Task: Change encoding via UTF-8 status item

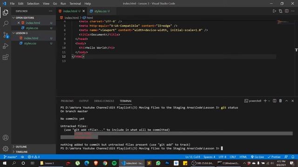Action: tap(223, 157)
